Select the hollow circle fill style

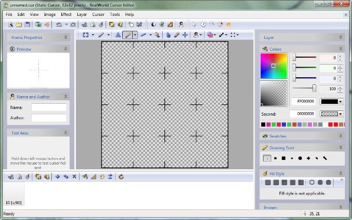click(312, 182)
